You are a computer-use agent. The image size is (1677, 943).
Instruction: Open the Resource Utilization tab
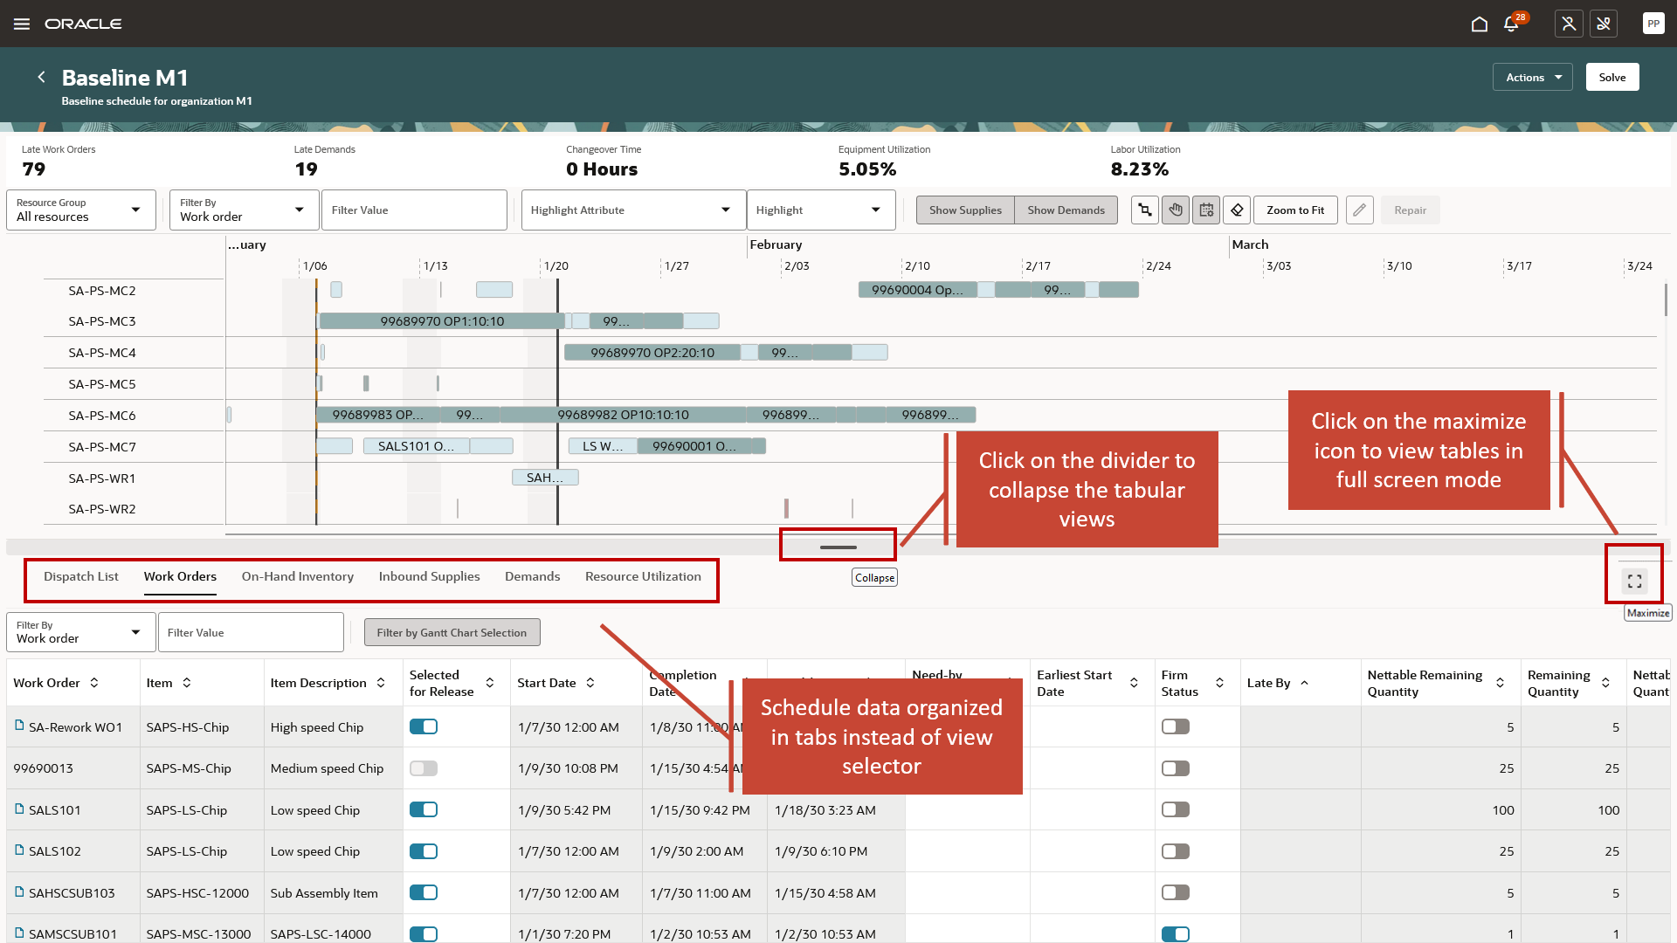click(643, 576)
